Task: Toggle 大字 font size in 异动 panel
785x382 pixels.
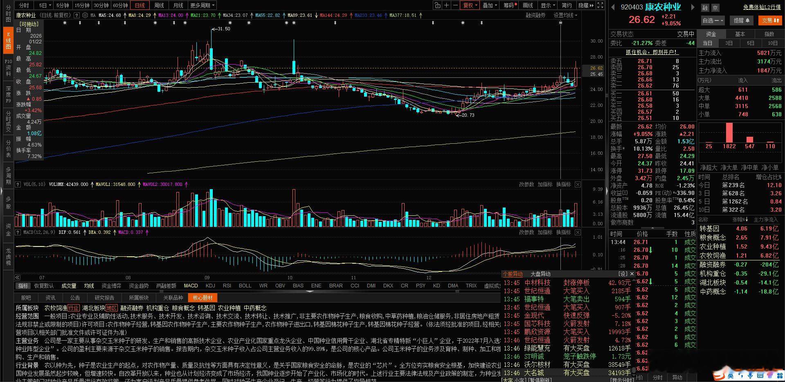Action: point(508,380)
